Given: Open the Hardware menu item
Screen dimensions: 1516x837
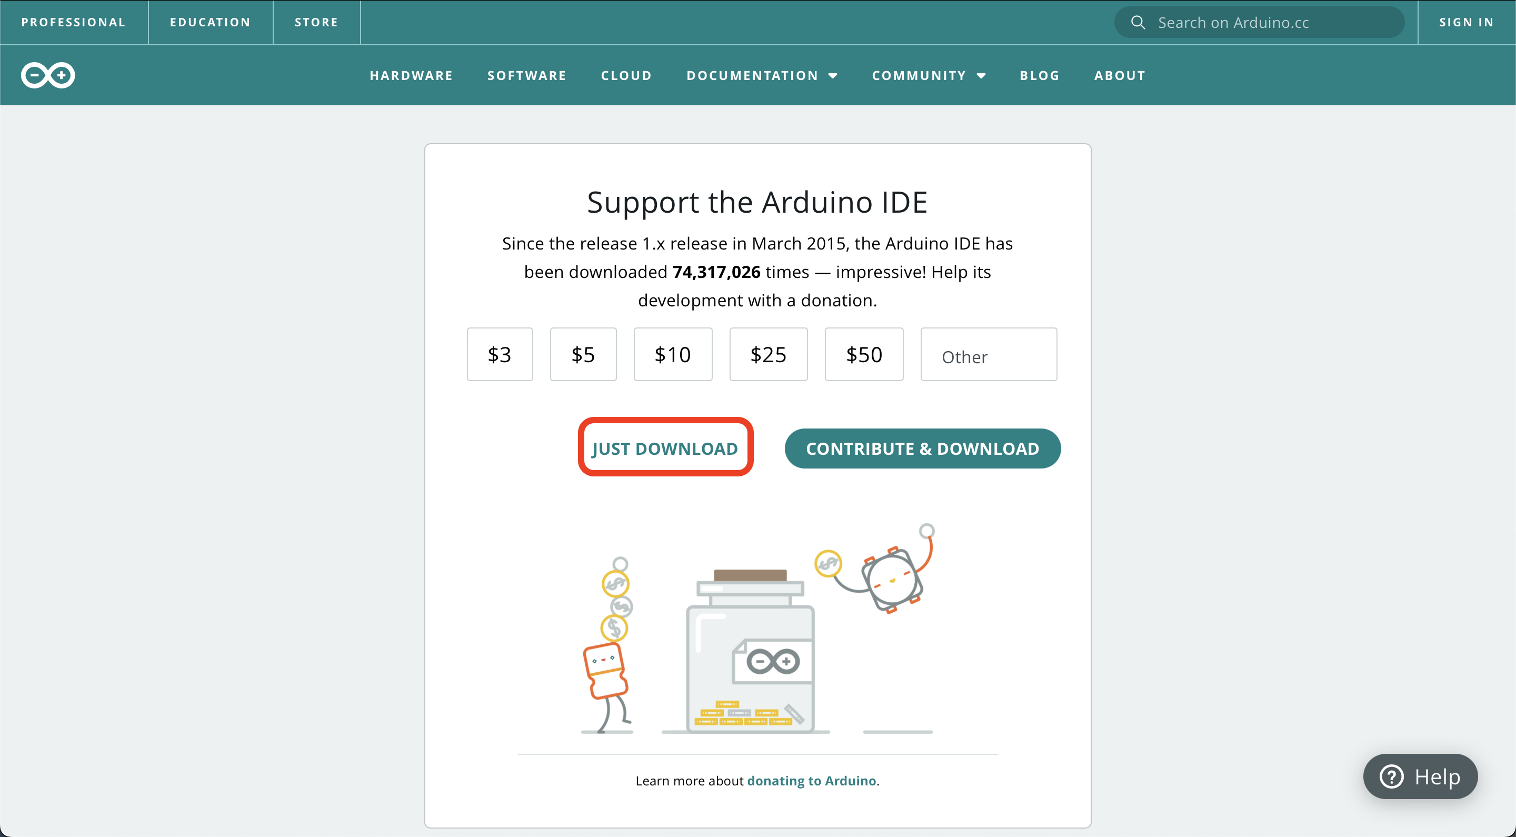Looking at the screenshot, I should (x=411, y=75).
